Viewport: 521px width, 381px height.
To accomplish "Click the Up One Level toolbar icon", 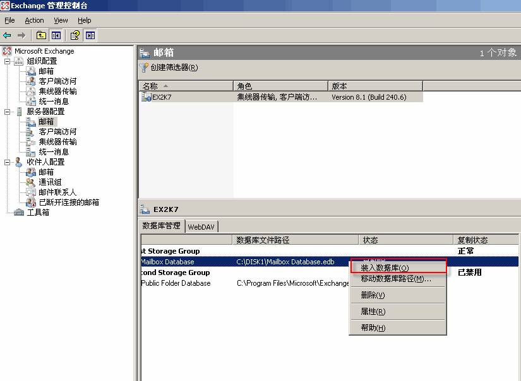I will click(41, 35).
